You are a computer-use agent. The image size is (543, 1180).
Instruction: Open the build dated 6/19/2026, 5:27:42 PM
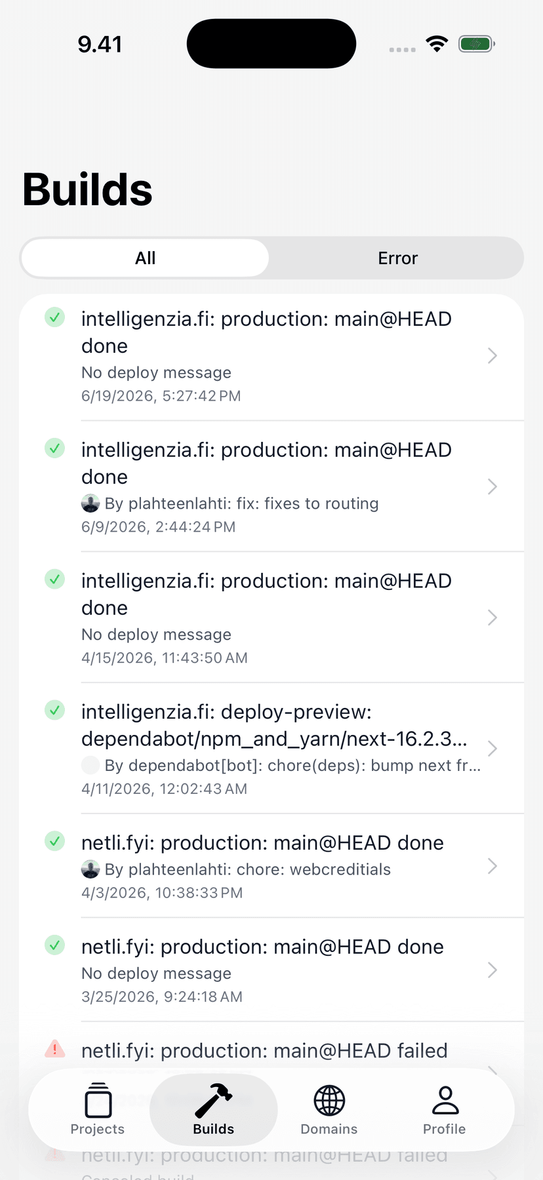pos(271,356)
